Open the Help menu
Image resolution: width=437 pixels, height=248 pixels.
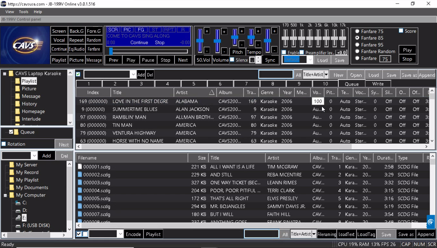38,12
